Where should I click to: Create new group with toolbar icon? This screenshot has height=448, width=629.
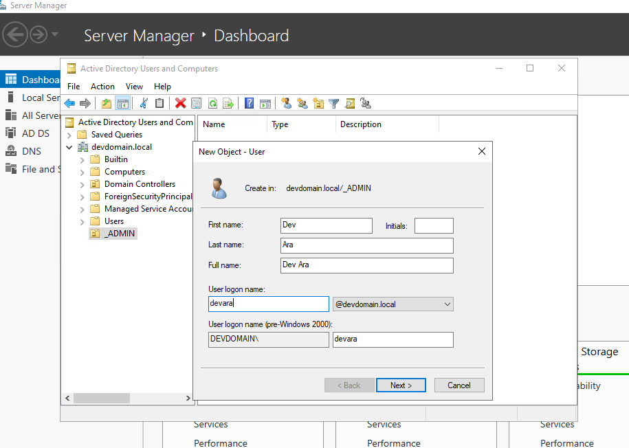(x=302, y=104)
